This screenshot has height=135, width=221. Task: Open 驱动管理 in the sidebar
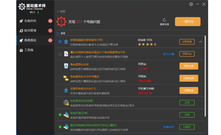(35, 31)
